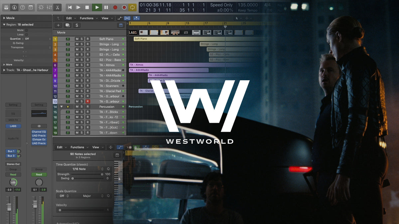The height and width of the screenshot is (224, 399).
Task: Open the Editors with the scissors icon
Action: tap(57, 7)
